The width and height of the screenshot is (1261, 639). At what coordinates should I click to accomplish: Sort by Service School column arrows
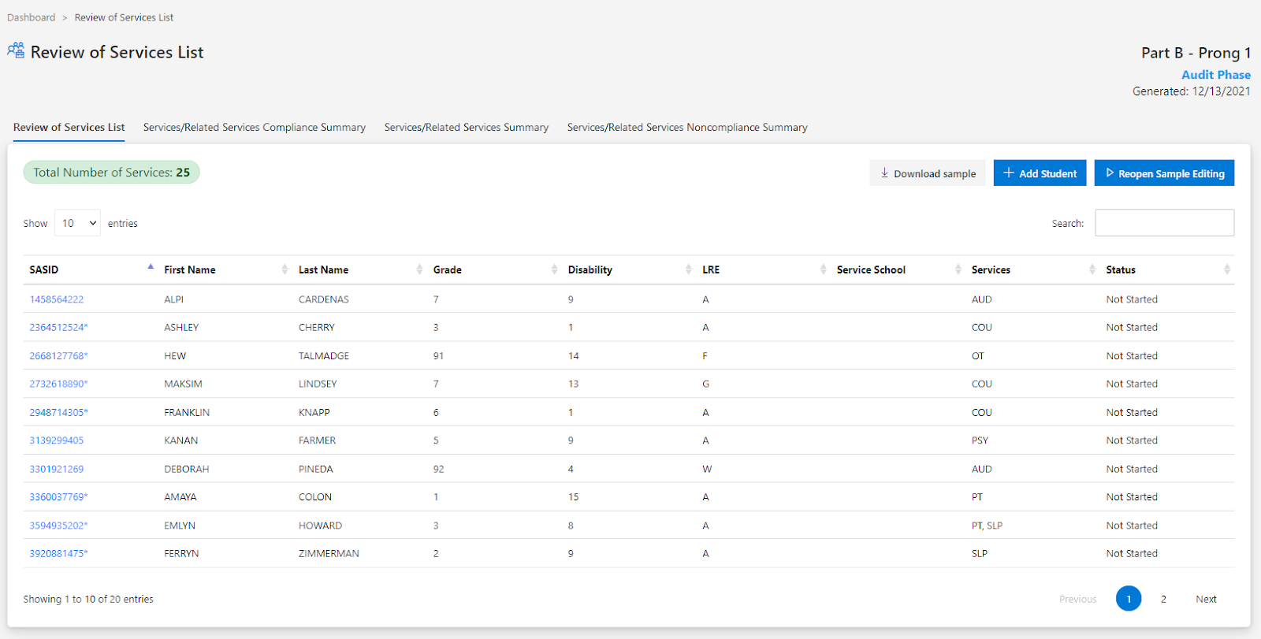coord(958,269)
